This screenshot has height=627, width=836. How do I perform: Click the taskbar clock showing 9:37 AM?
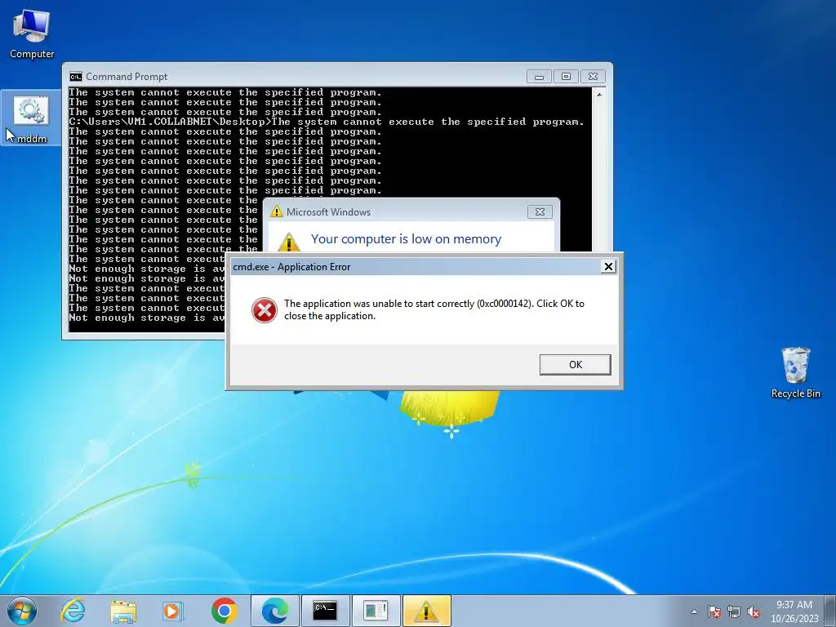794,611
